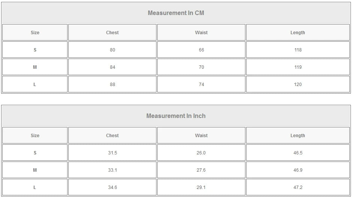The image size is (352, 198).
Task: Select the length value 46.9 cell
Action: (x=298, y=170)
